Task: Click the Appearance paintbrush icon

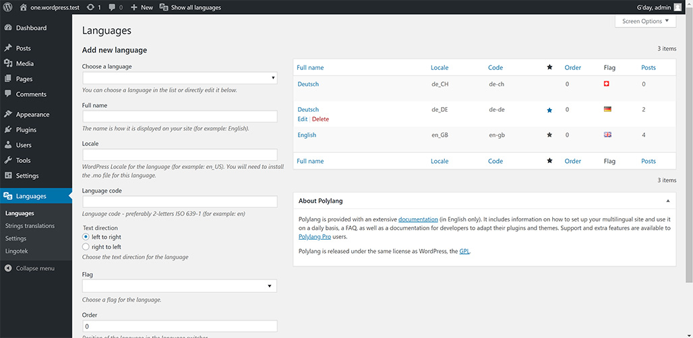Action: (8, 114)
